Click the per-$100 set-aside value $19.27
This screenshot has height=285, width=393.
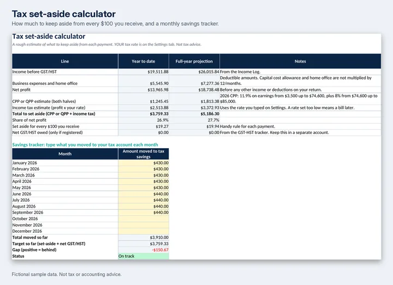tap(162, 126)
